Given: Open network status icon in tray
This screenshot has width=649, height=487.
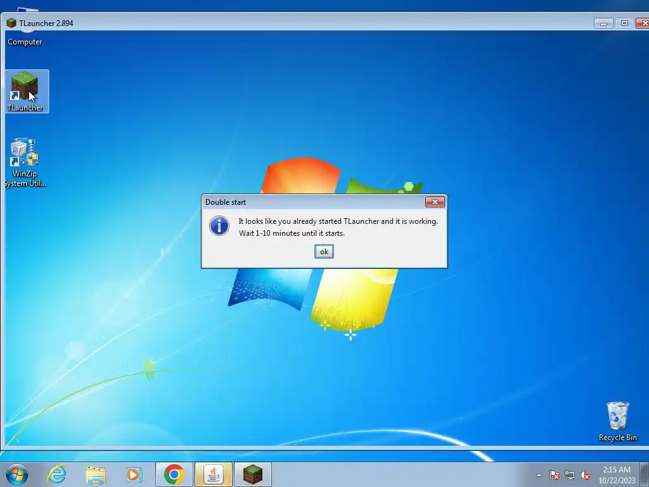Looking at the screenshot, I should (x=570, y=475).
